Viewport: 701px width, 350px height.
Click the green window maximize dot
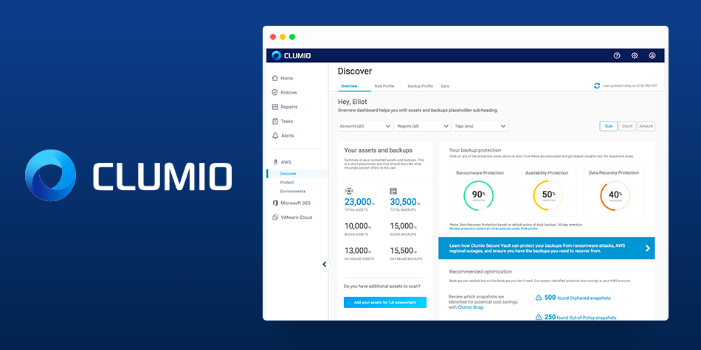(x=292, y=37)
